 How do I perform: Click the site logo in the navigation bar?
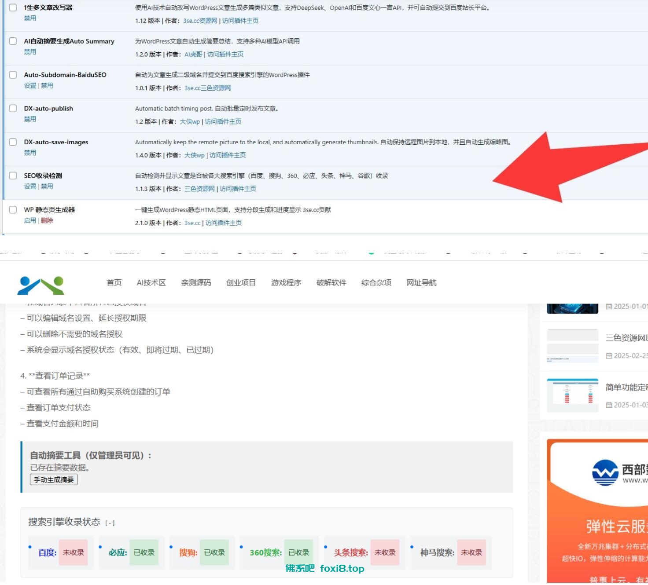(40, 285)
